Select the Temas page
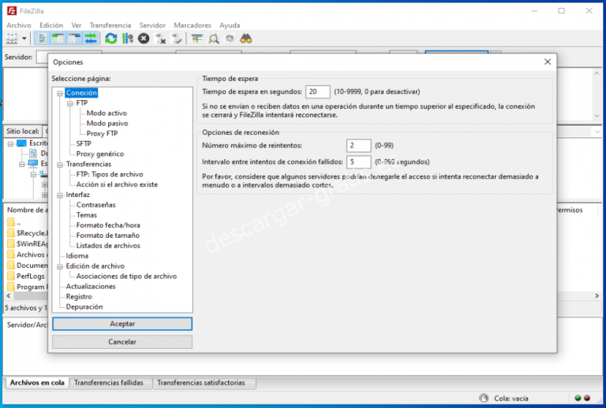The image size is (606, 408). [87, 215]
